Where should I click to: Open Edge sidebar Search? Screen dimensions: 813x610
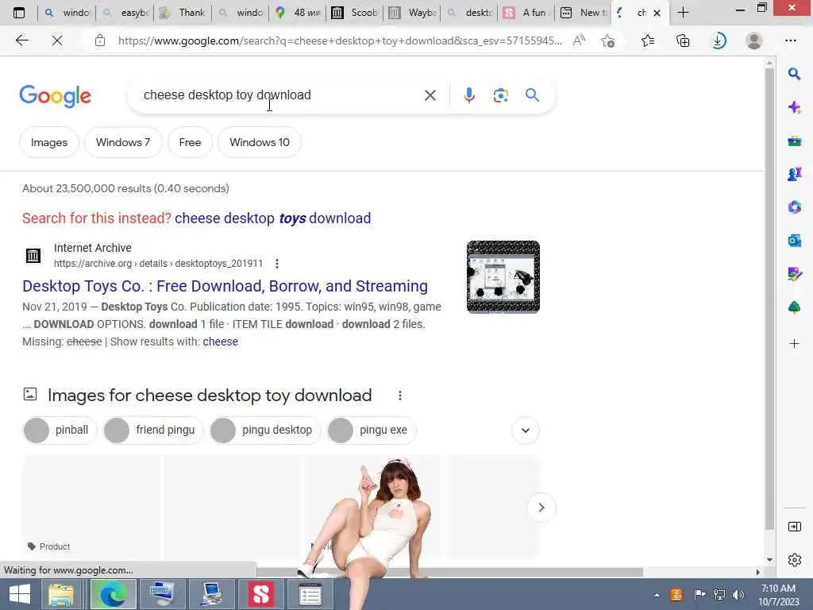pyautogui.click(x=794, y=74)
